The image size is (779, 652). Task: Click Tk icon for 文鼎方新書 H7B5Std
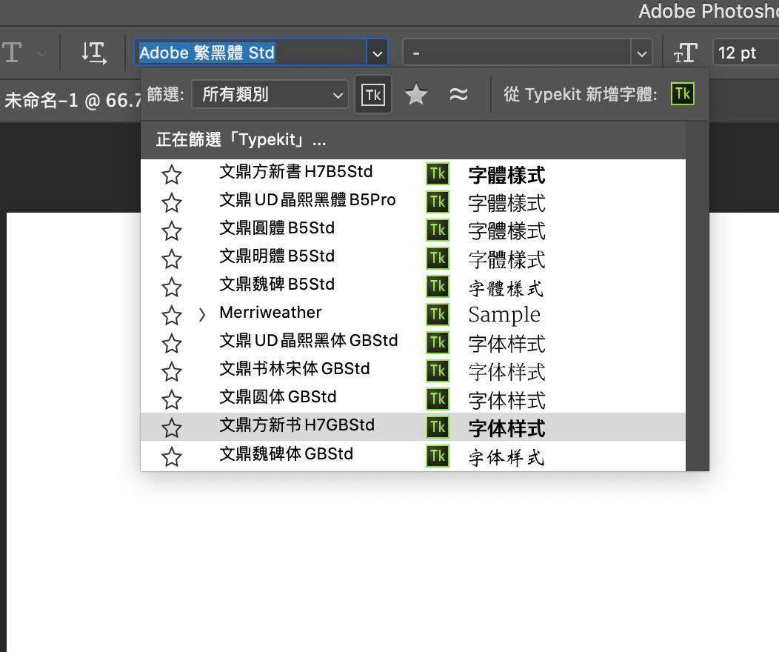[438, 174]
